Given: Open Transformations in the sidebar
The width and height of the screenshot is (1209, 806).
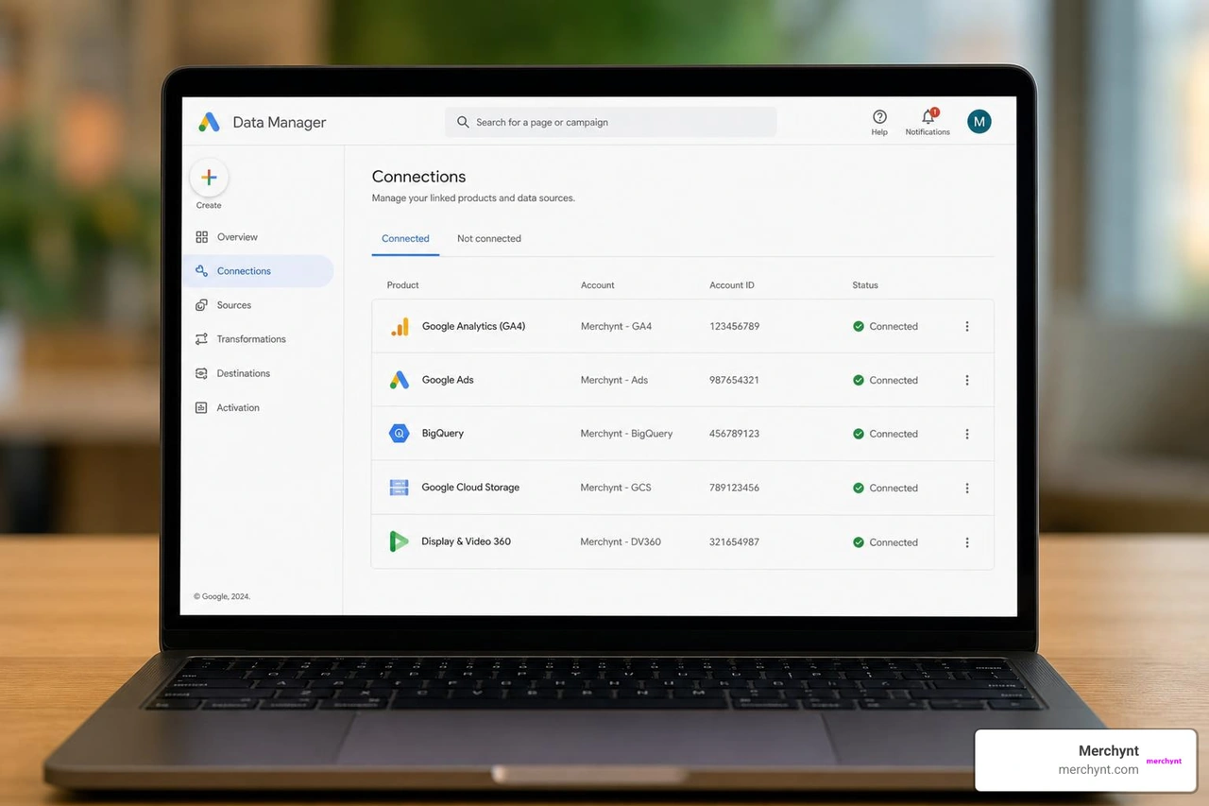Looking at the screenshot, I should pos(251,339).
